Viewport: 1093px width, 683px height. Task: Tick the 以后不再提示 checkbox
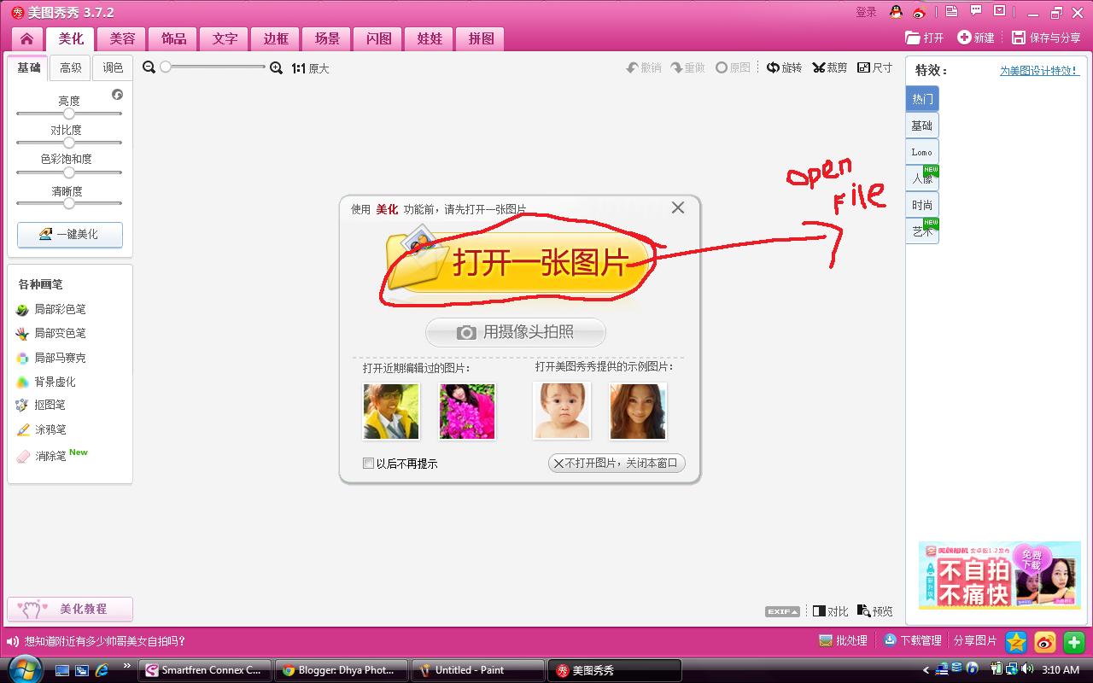click(368, 464)
